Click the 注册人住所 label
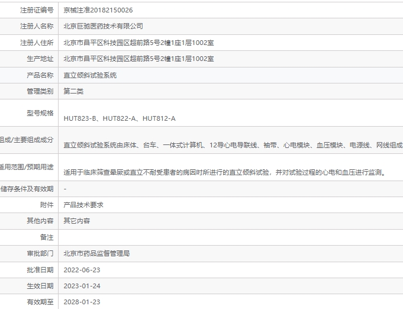The width and height of the screenshot is (403, 309). point(37,43)
